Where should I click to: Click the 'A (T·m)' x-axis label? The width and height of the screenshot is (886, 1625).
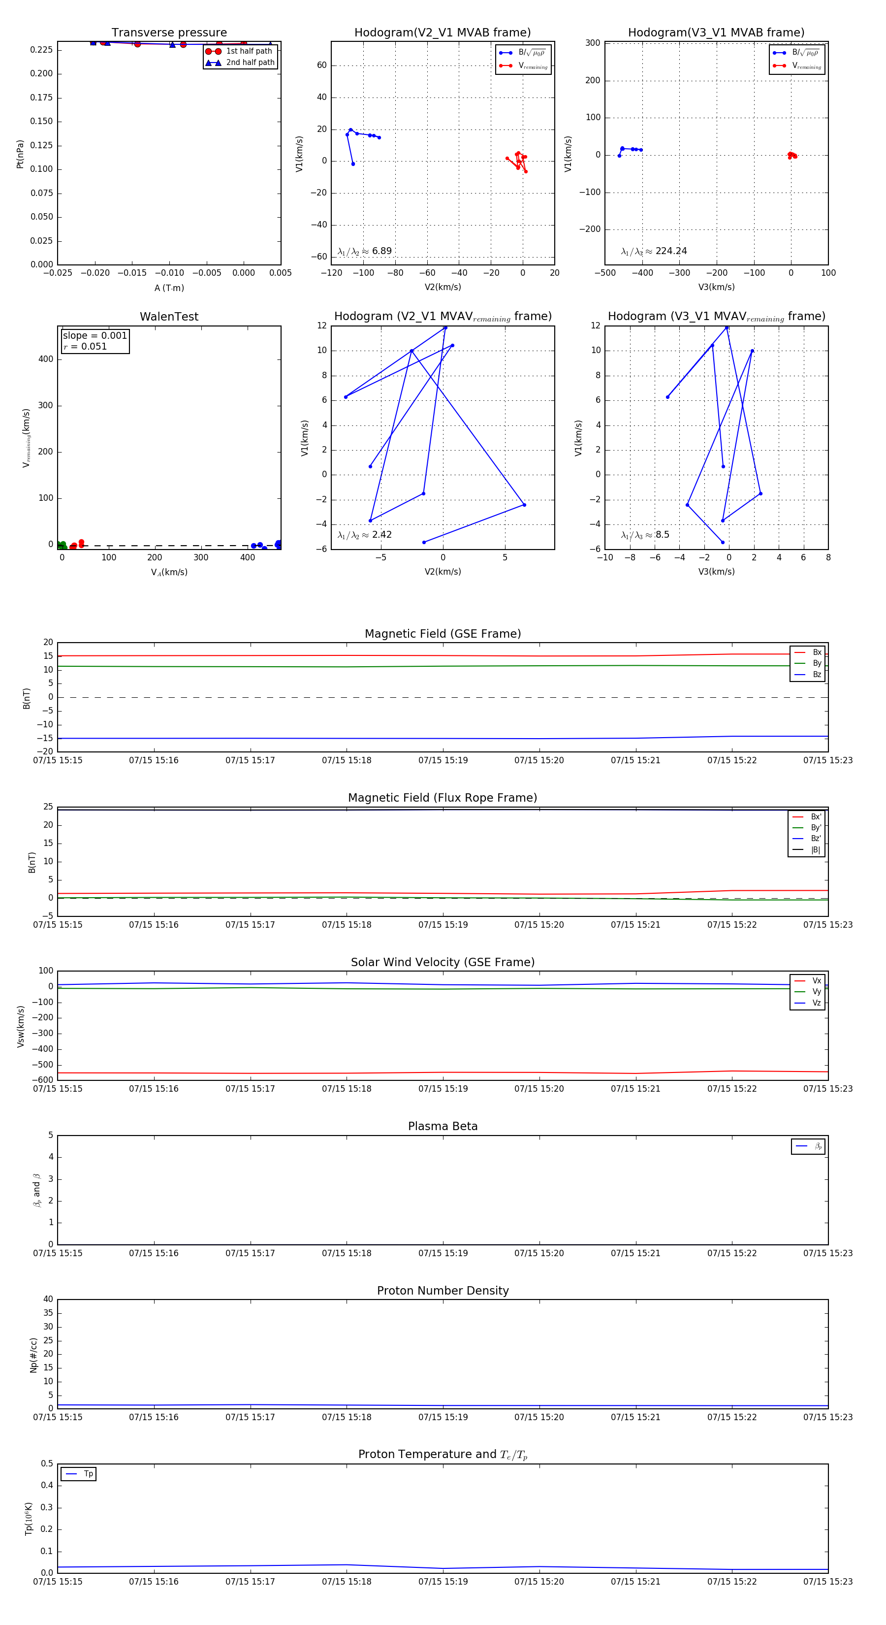pos(169,288)
